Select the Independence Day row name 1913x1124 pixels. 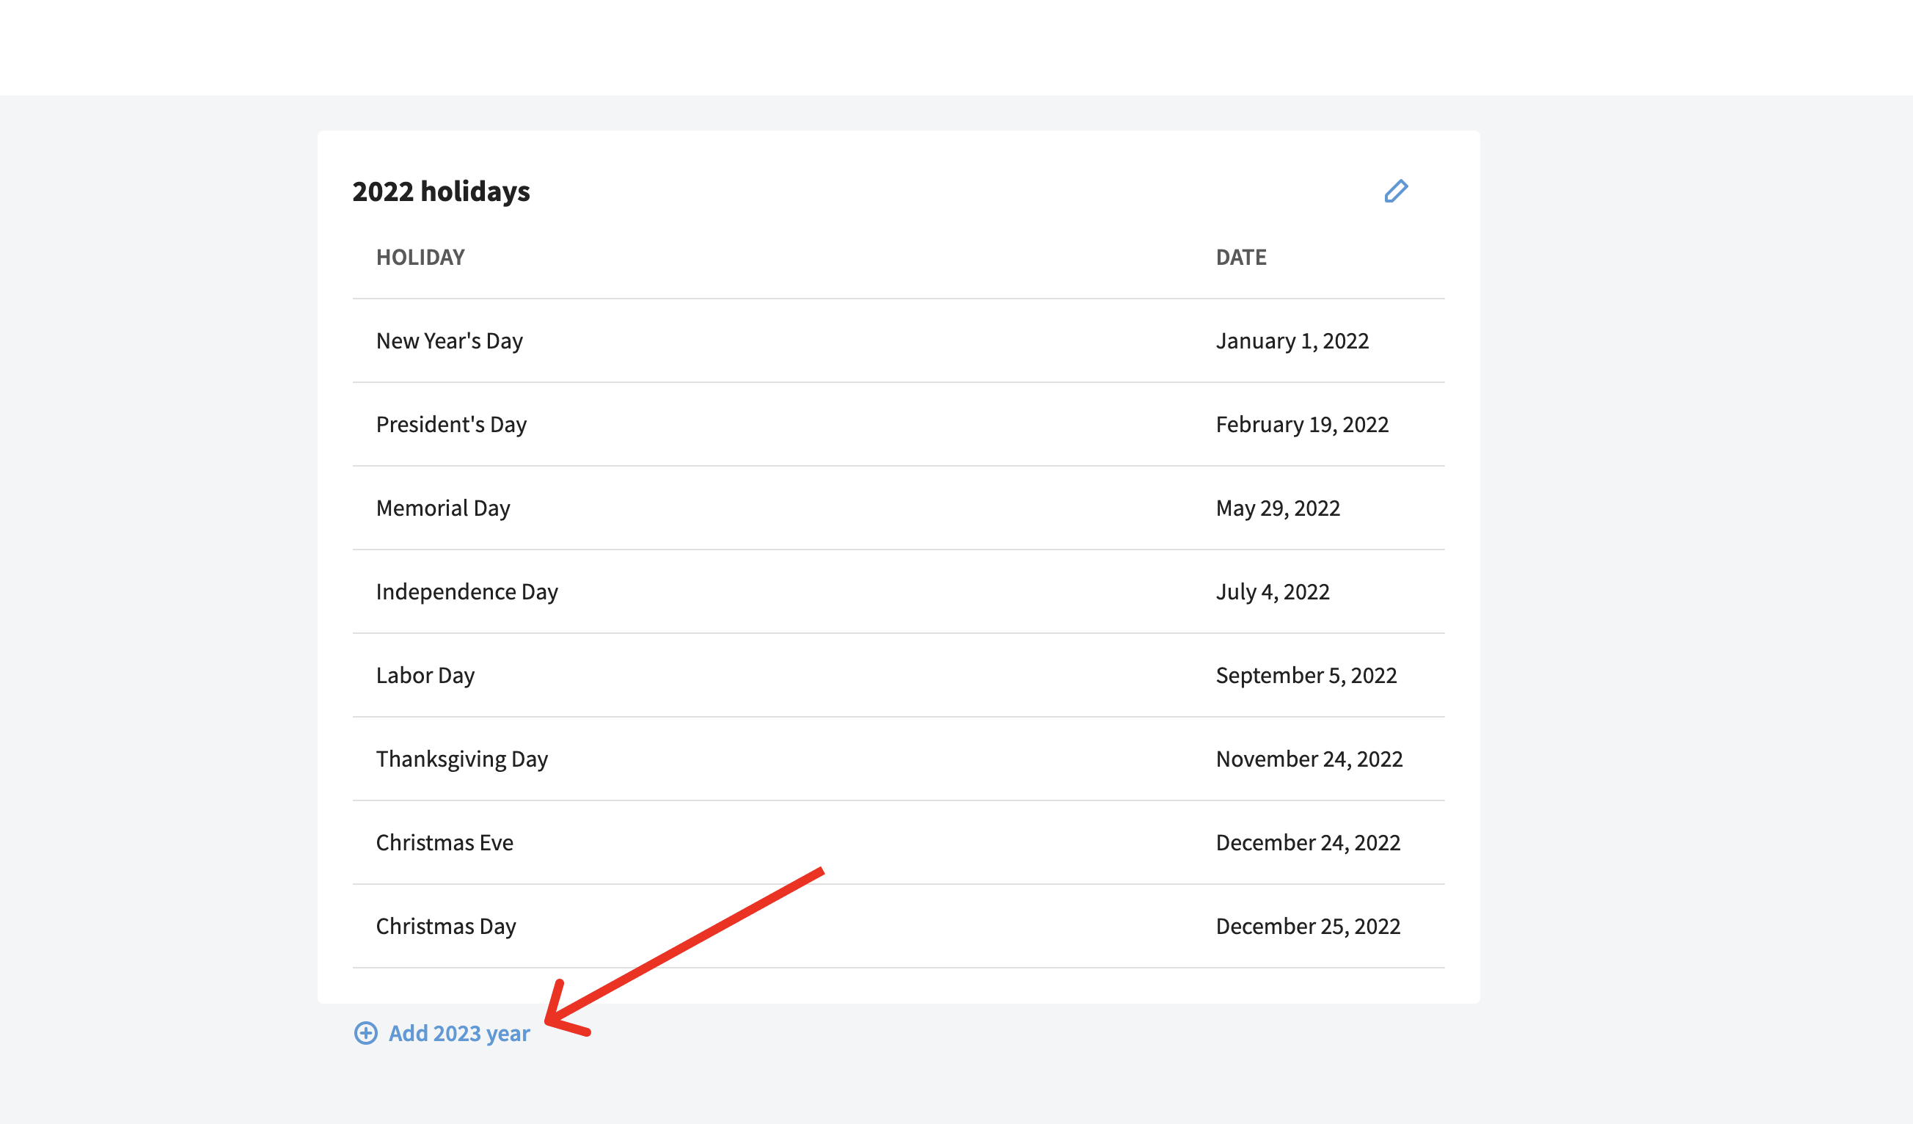pos(467,591)
